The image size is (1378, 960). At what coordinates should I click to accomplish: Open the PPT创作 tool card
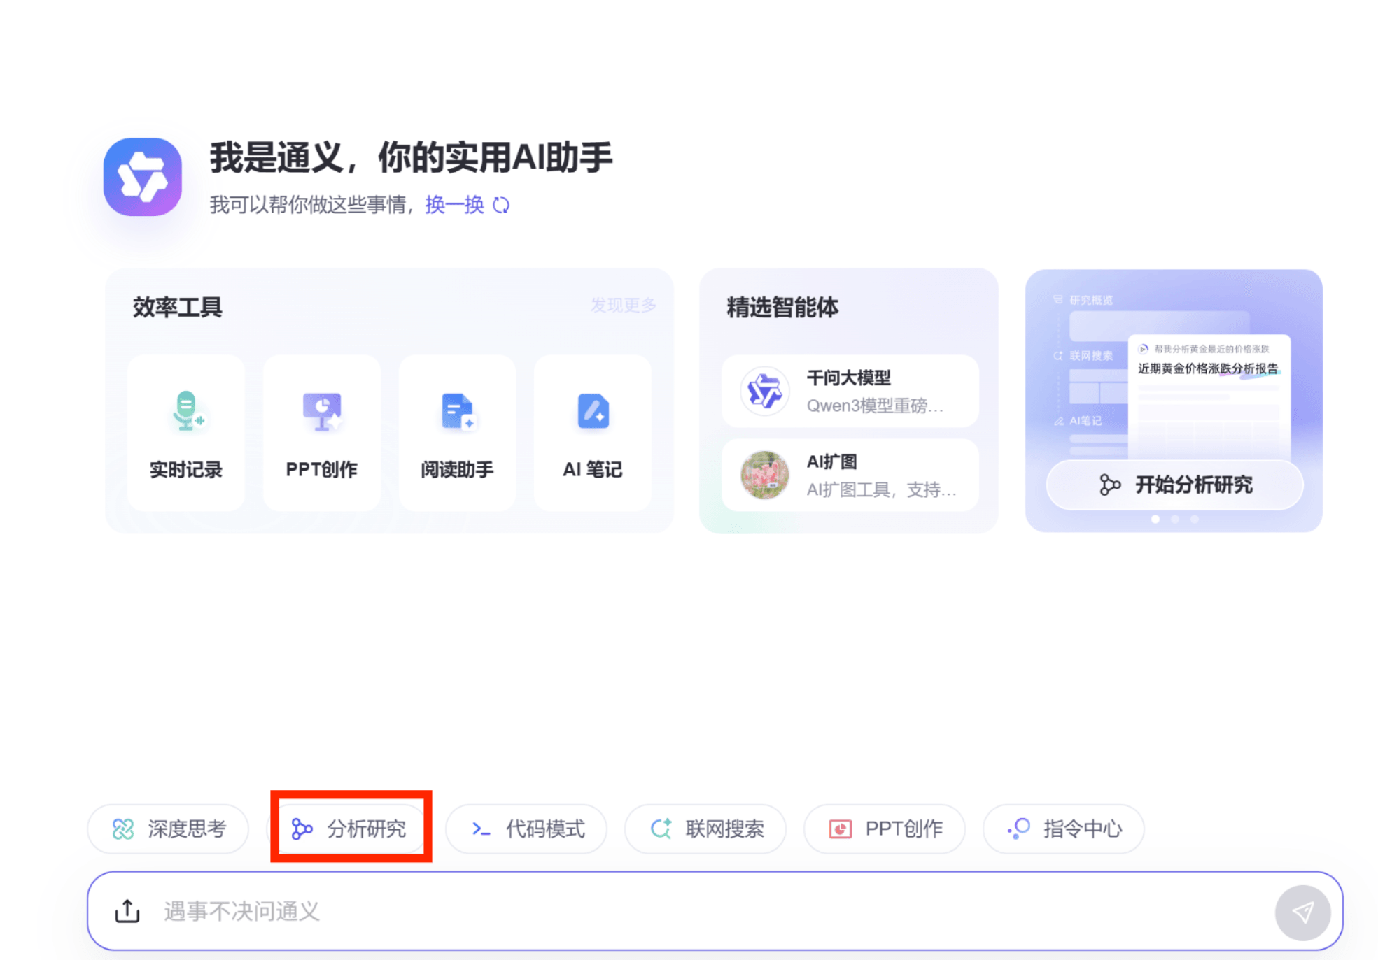pos(321,433)
